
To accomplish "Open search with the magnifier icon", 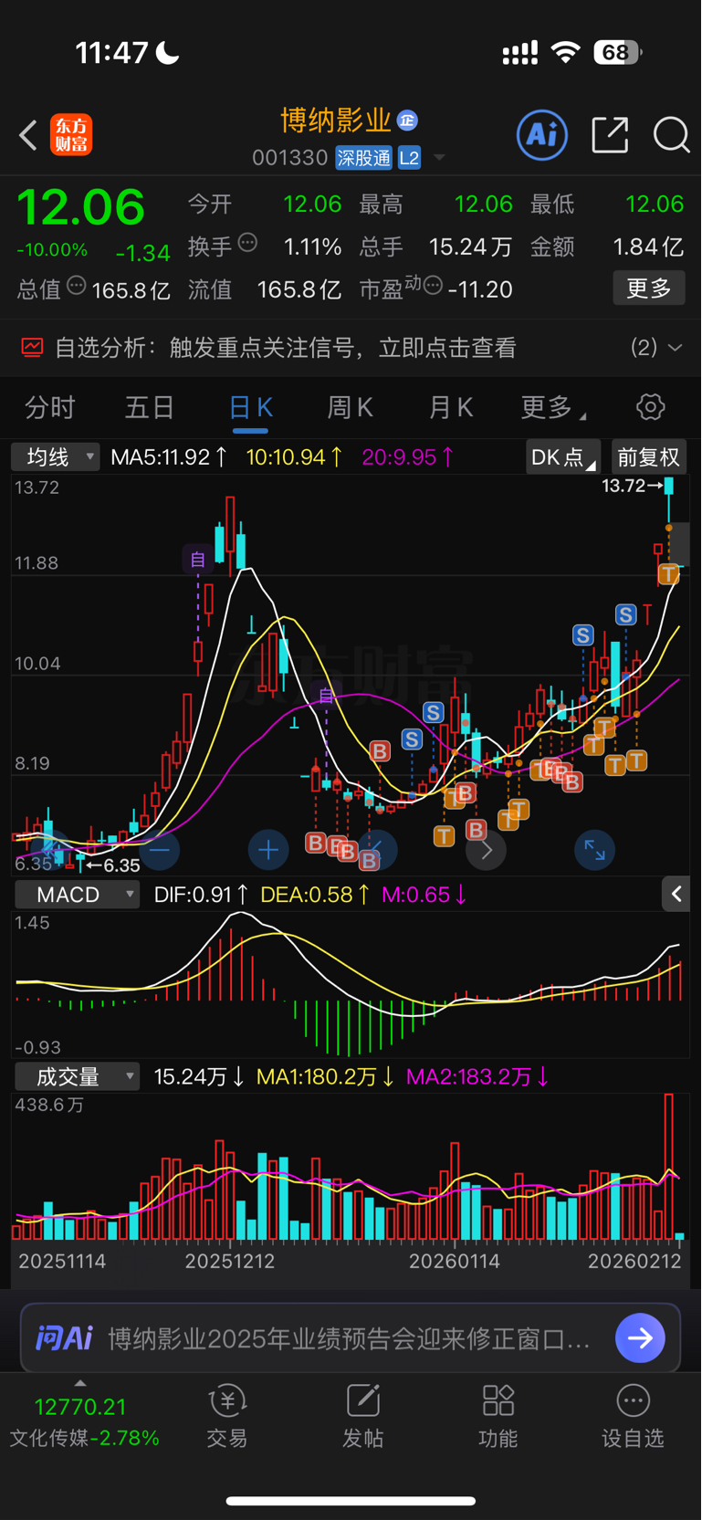I will coord(672,135).
